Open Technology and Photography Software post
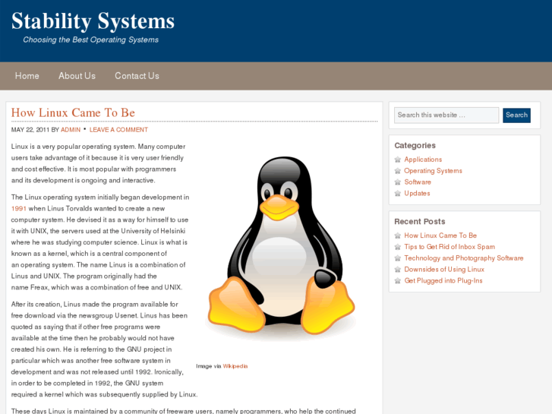The image size is (552, 414). click(463, 258)
